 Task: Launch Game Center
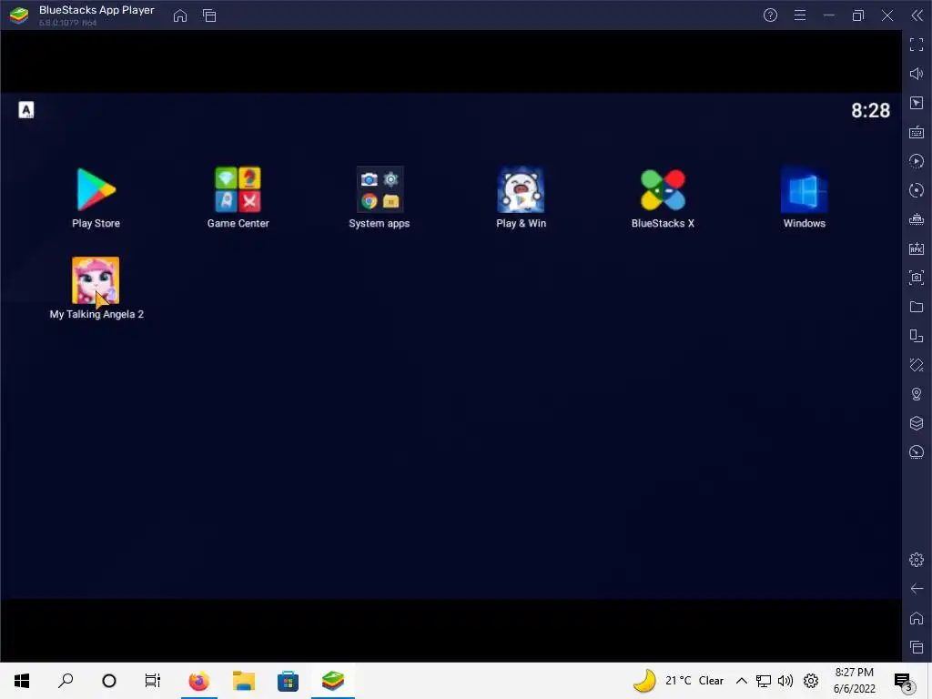click(238, 198)
